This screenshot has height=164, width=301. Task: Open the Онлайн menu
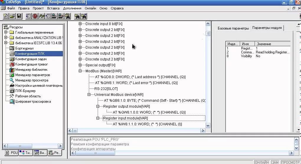[90, 8]
